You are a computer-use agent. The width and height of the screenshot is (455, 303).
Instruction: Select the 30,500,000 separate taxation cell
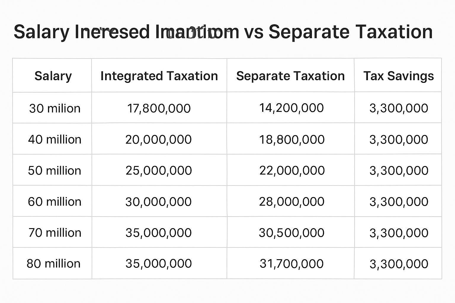[x=291, y=233]
